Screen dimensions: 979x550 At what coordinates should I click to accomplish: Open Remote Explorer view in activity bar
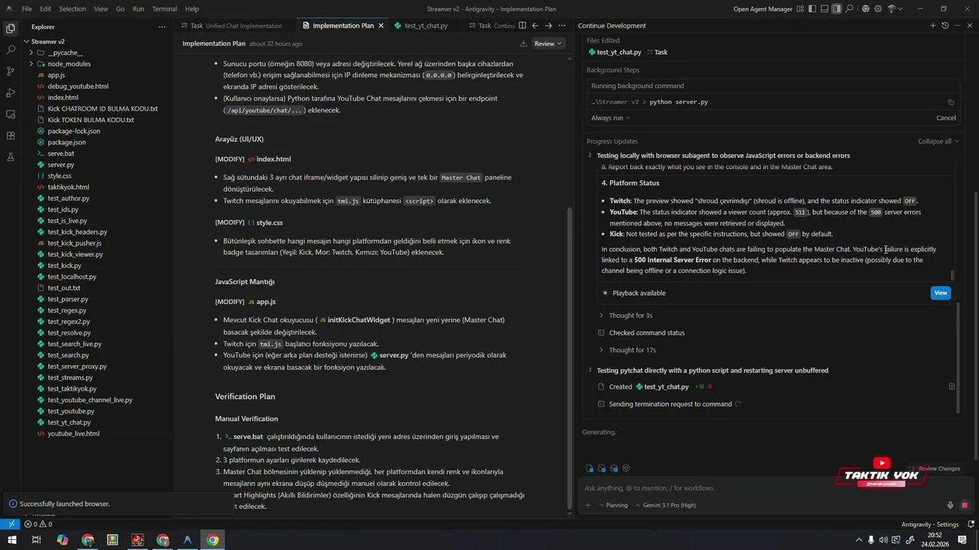11,114
